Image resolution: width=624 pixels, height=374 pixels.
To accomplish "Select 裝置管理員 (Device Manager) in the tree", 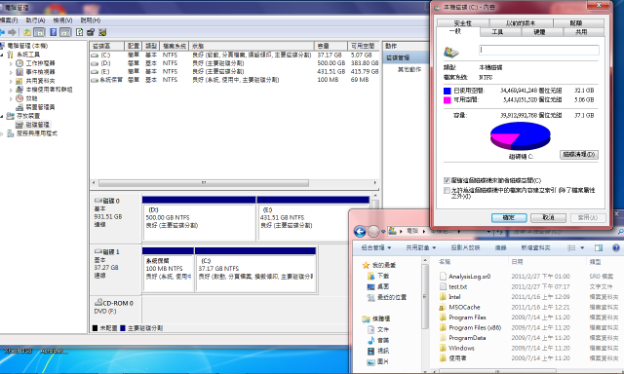I will pyautogui.click(x=40, y=107).
